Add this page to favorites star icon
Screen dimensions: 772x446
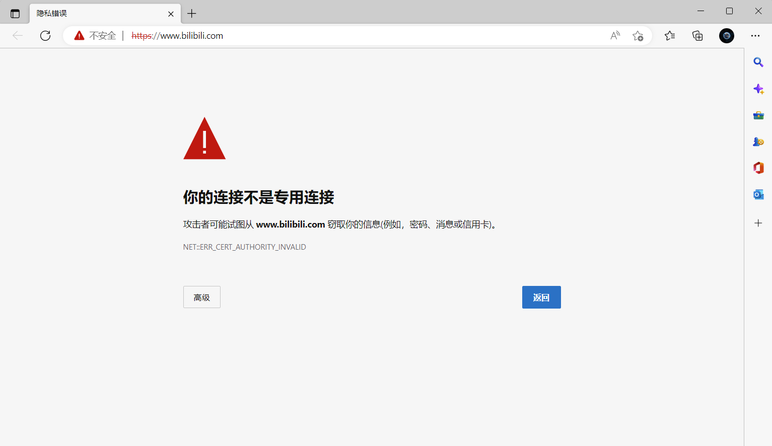[638, 36]
